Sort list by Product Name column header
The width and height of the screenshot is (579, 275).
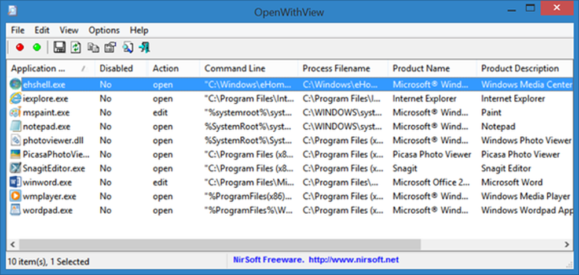[x=421, y=68]
